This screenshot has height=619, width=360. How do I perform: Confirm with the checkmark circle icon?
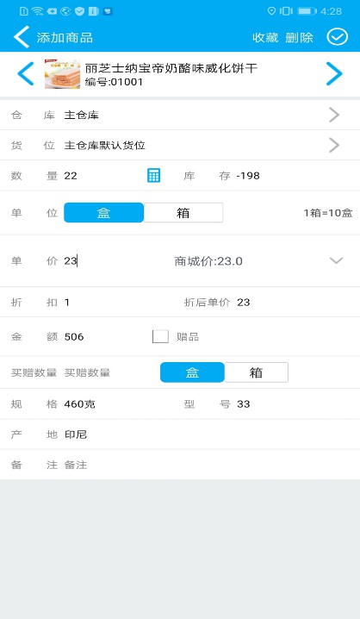(337, 37)
